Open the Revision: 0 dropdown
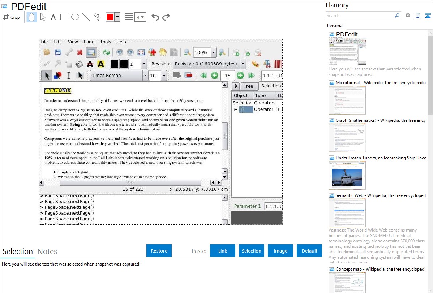 (x=243, y=64)
